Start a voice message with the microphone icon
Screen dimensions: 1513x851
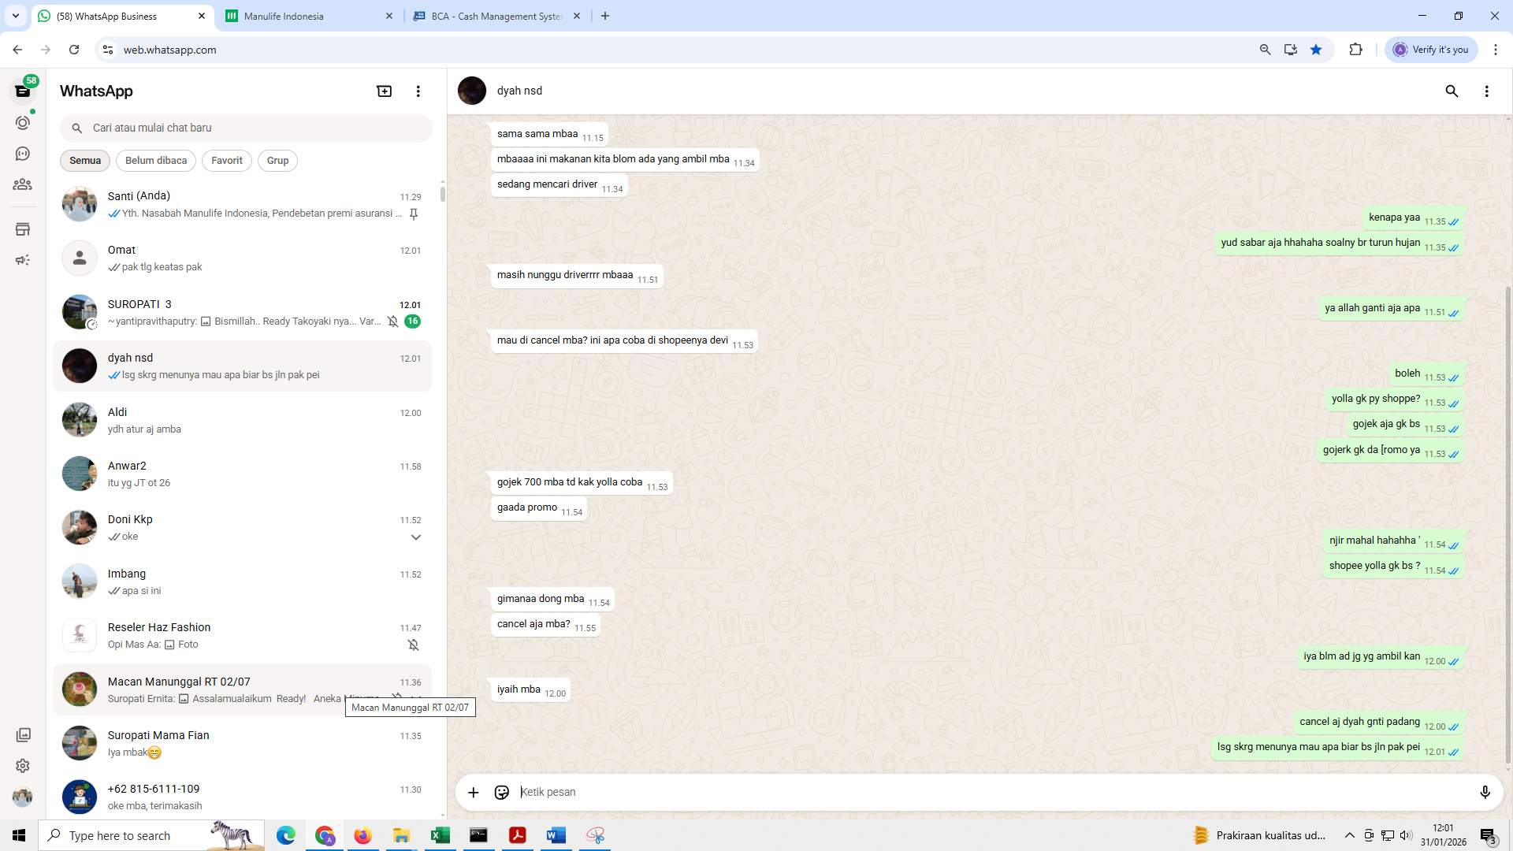1486,792
